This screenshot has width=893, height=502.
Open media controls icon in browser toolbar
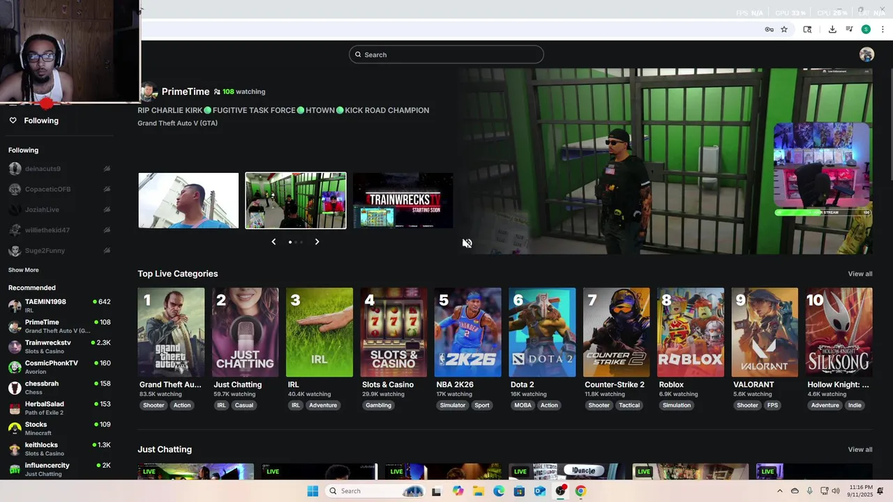[849, 29]
